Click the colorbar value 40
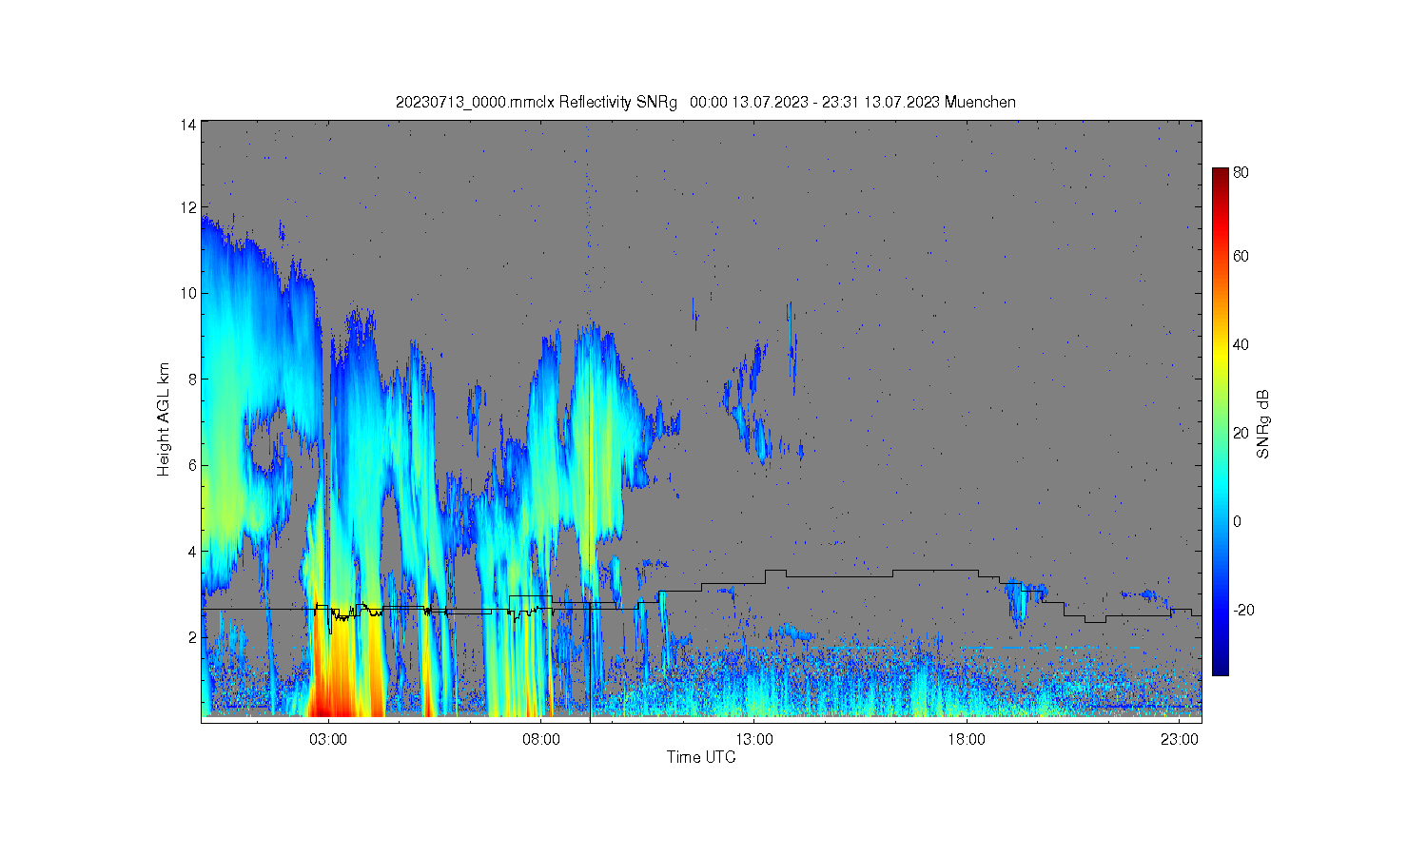Viewport: 1427px width, 856px height. click(x=1241, y=345)
